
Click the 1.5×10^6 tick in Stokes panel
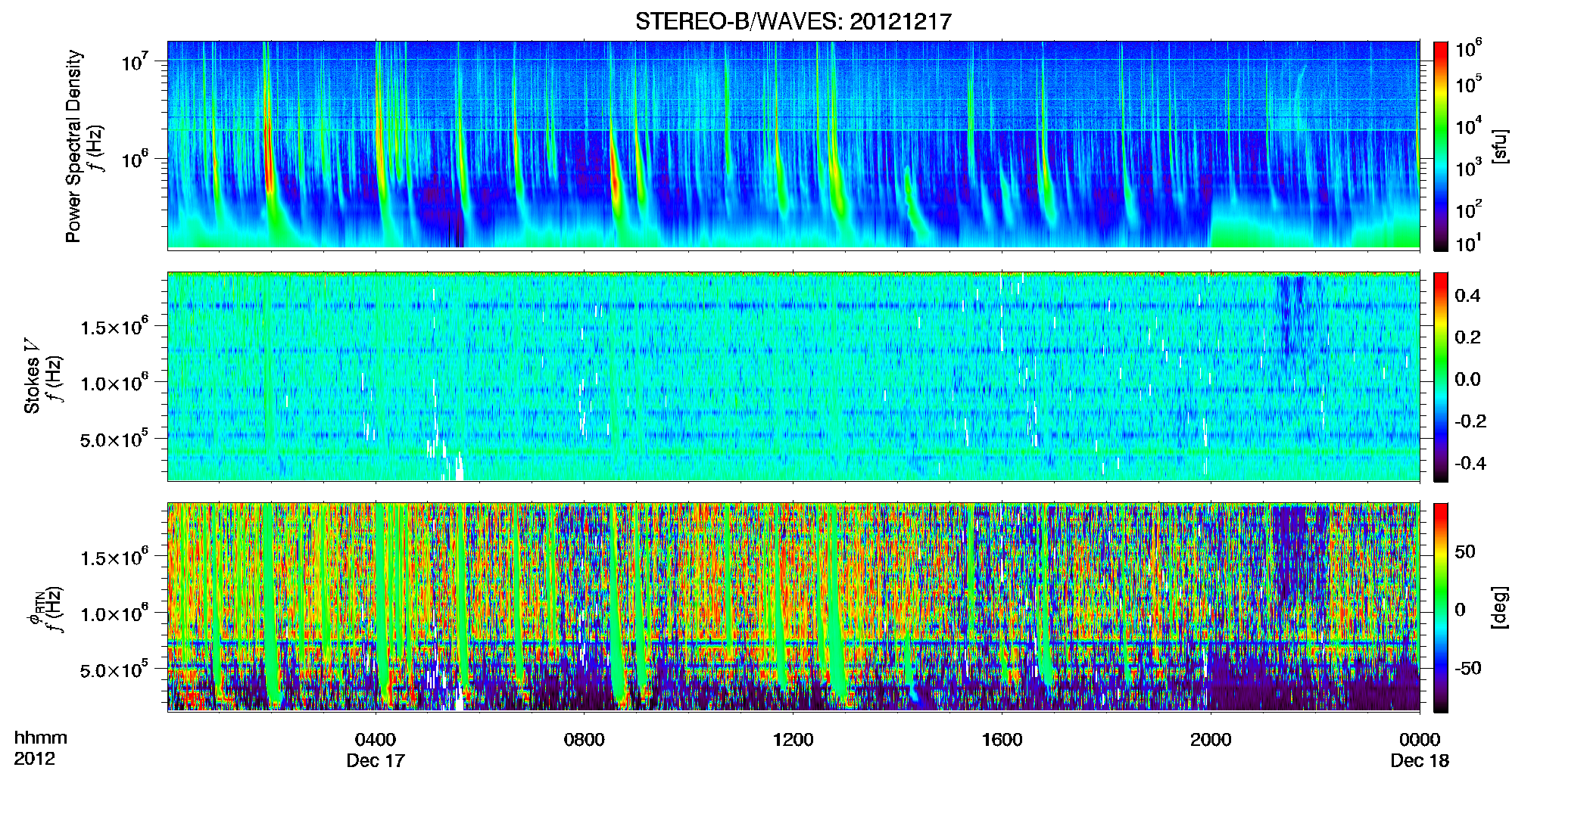click(114, 327)
